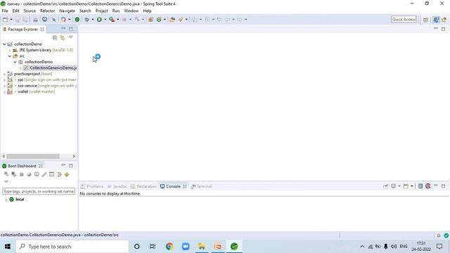Screen dimensions: 450x253
Task: Expand the wallet project node
Action: point(4,92)
